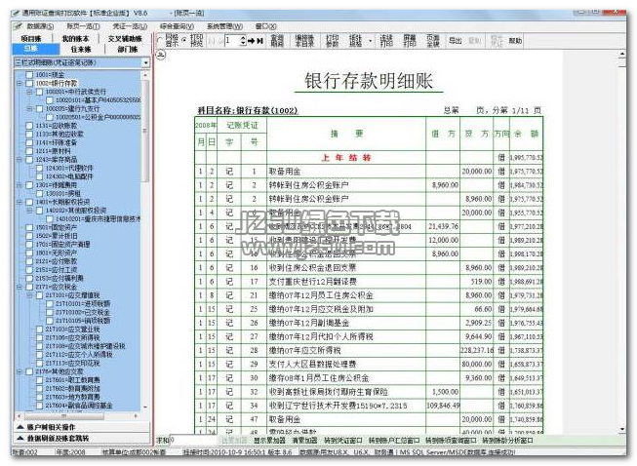Collapse the 2176=其他应交款 tree node
The width and height of the screenshot is (637, 466).
[x=20, y=371]
